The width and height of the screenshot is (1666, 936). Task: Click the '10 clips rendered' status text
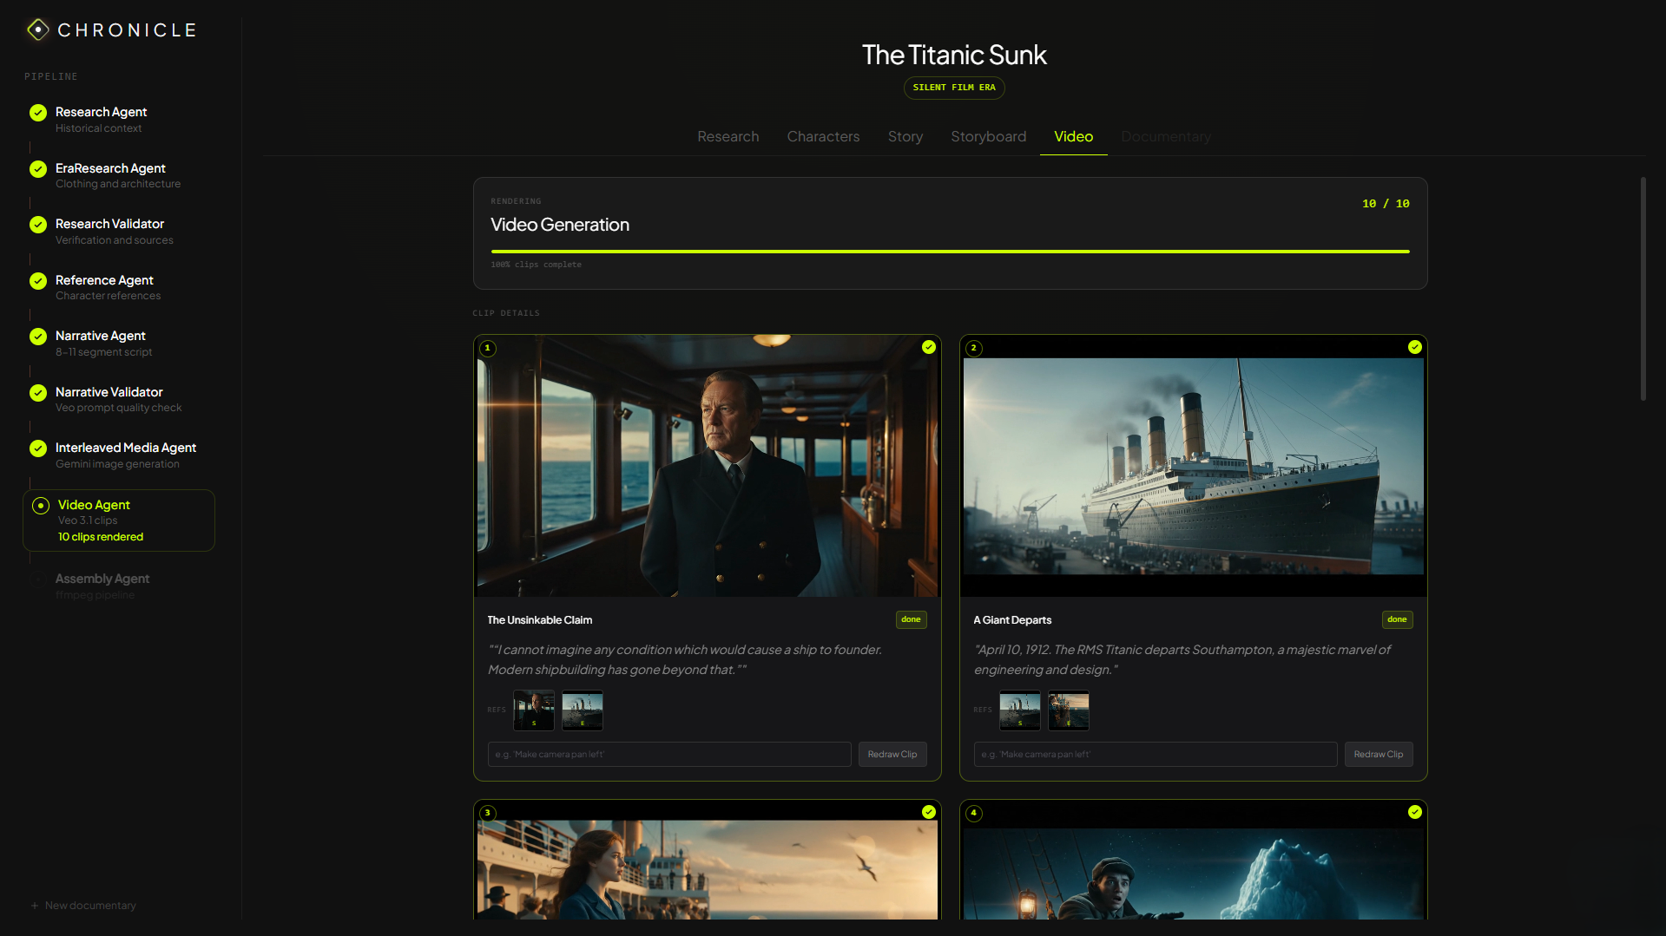point(101,537)
